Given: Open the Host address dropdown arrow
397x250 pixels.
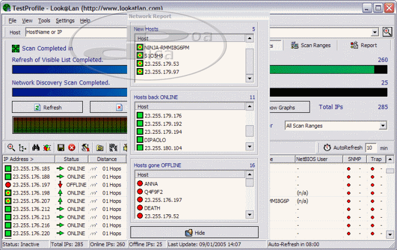Looking at the screenshot, I should coord(375,33).
